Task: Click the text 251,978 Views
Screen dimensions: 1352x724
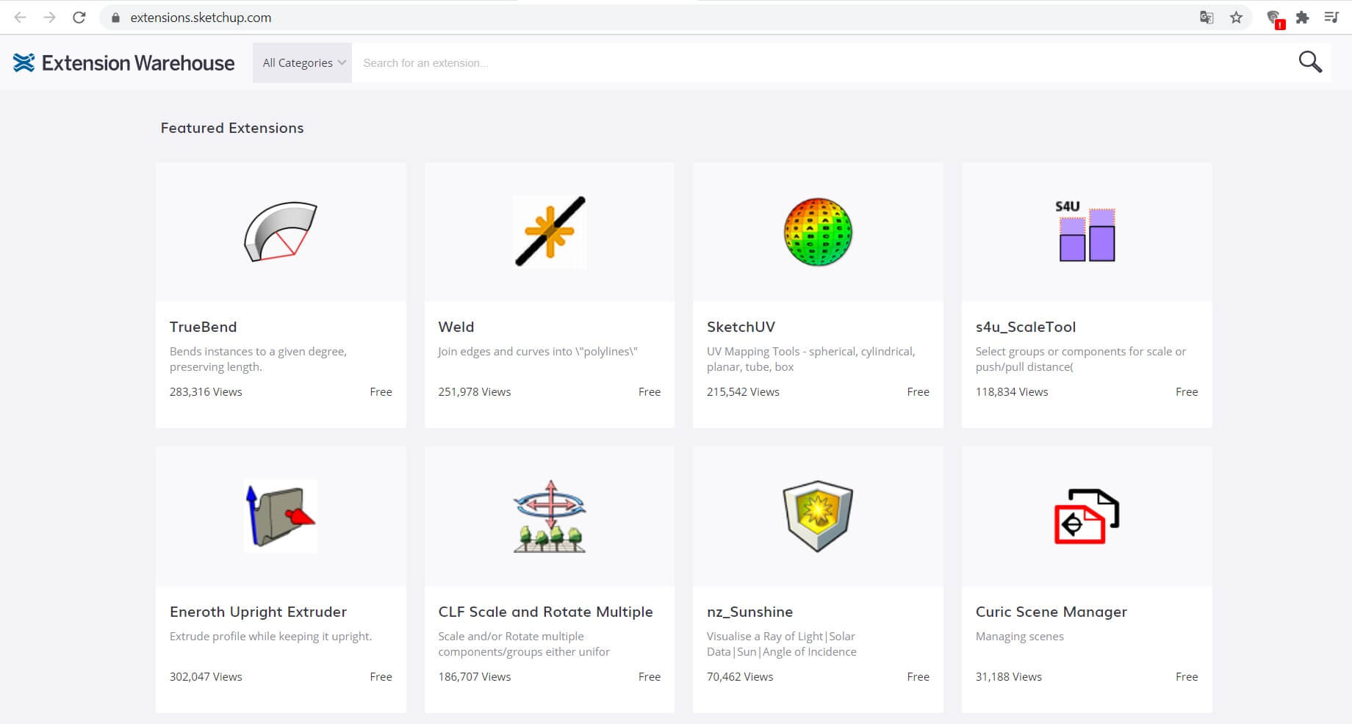Action: (475, 392)
